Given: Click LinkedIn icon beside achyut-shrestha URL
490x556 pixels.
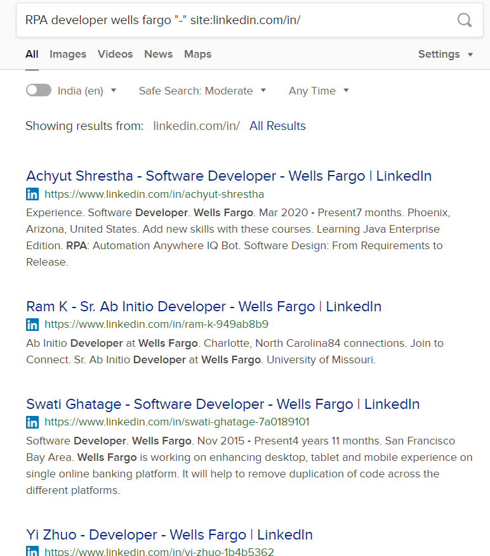Looking at the screenshot, I should (x=32, y=195).
